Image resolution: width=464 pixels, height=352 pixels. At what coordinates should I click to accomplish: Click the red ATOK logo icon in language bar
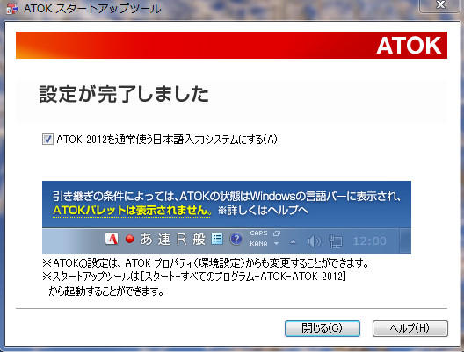(x=112, y=239)
